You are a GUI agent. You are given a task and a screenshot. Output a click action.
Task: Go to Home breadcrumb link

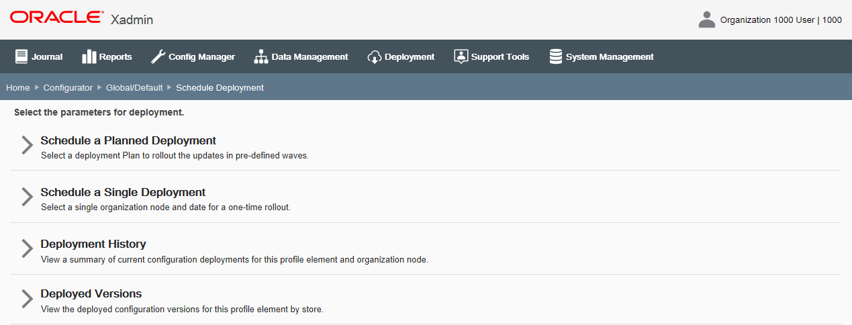point(18,88)
